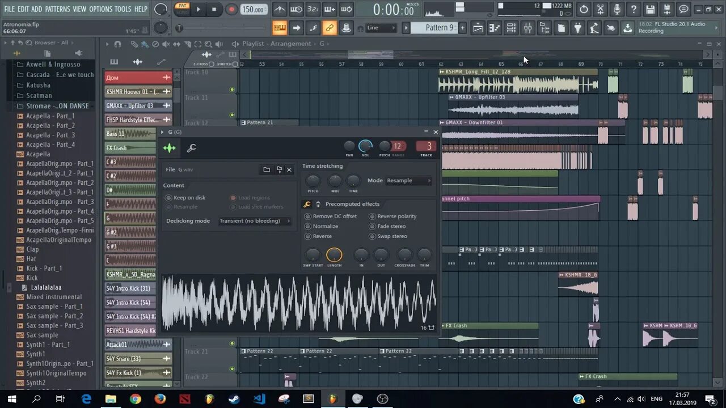
Task: Open the ADD menu
Action: coord(37,9)
